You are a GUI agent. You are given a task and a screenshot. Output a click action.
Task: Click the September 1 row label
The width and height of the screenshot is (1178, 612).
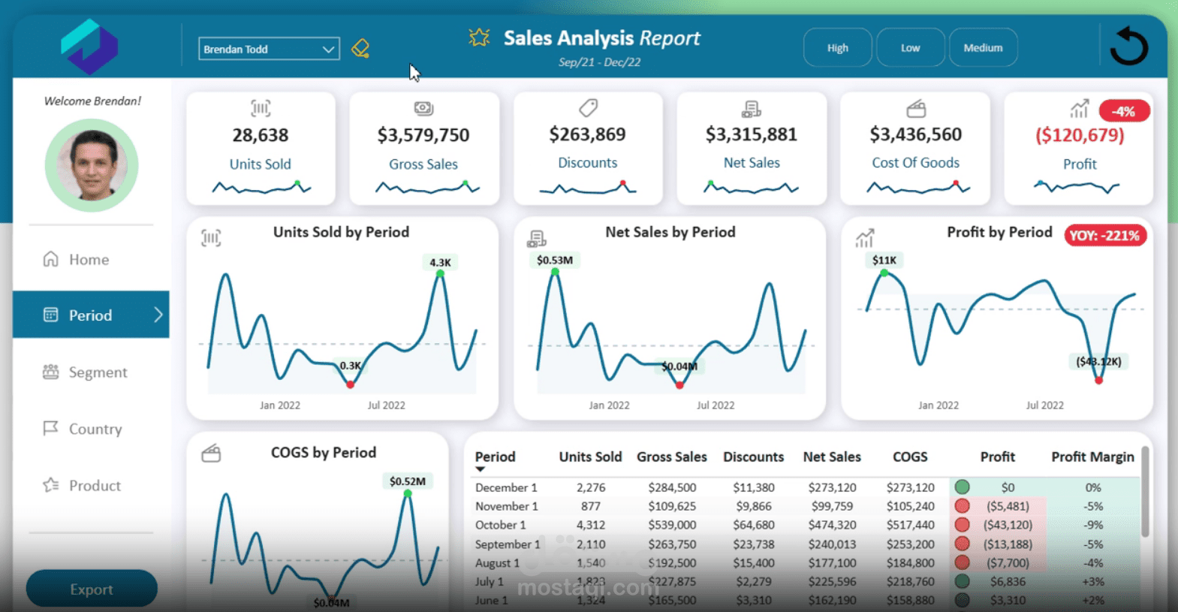pos(508,544)
